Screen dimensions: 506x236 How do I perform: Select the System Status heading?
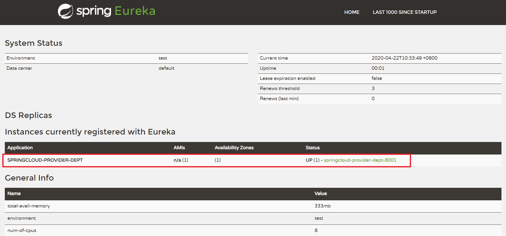point(34,43)
